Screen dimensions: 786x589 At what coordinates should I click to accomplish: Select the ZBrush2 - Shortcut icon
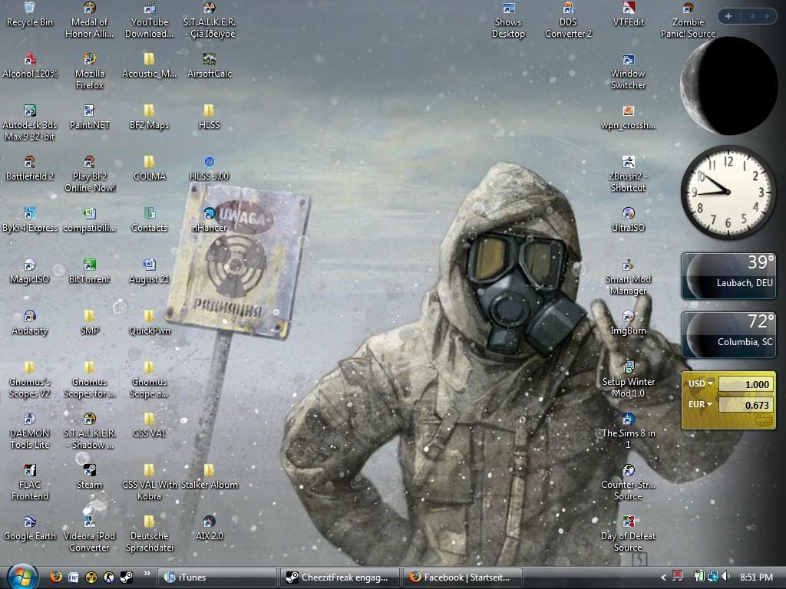(628, 174)
